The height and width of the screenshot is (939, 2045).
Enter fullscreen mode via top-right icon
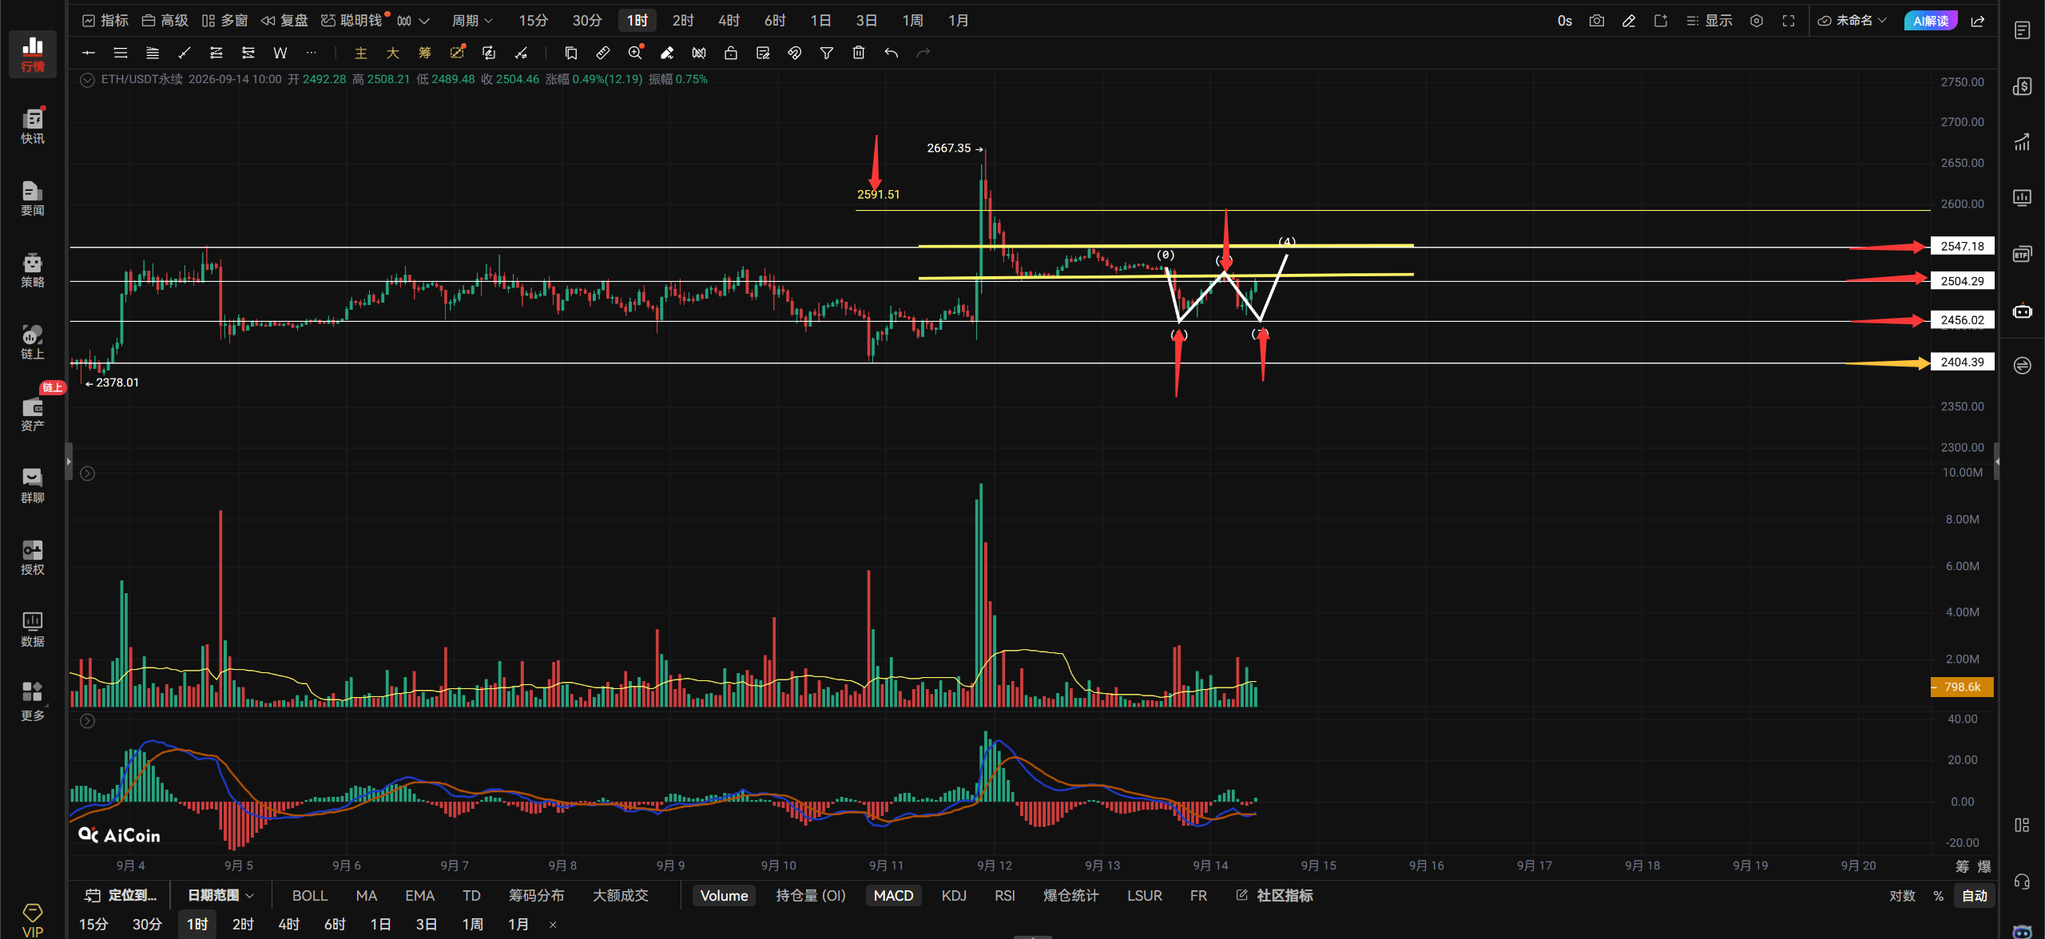tap(1789, 21)
